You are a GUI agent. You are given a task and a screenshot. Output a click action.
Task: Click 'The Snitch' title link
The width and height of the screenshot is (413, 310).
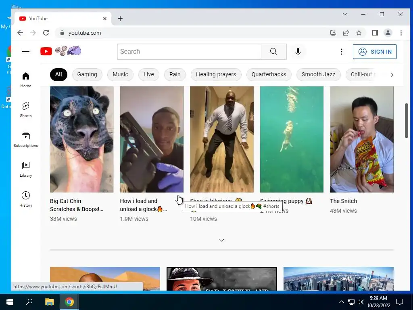click(x=344, y=201)
